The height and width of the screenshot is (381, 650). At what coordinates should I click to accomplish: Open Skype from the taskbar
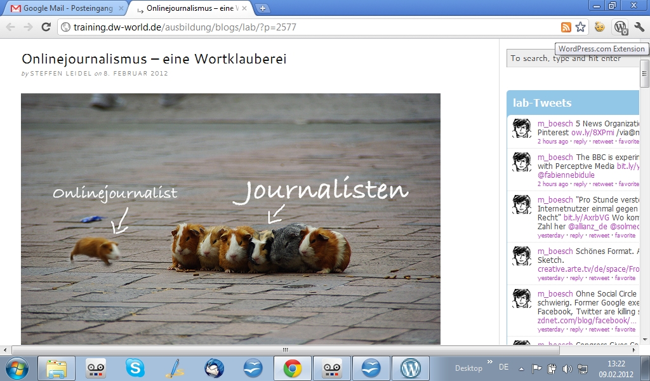(x=135, y=368)
